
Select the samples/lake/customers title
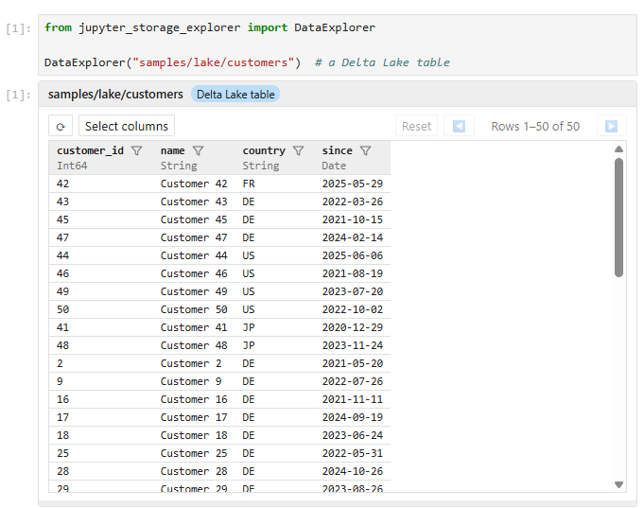[115, 95]
